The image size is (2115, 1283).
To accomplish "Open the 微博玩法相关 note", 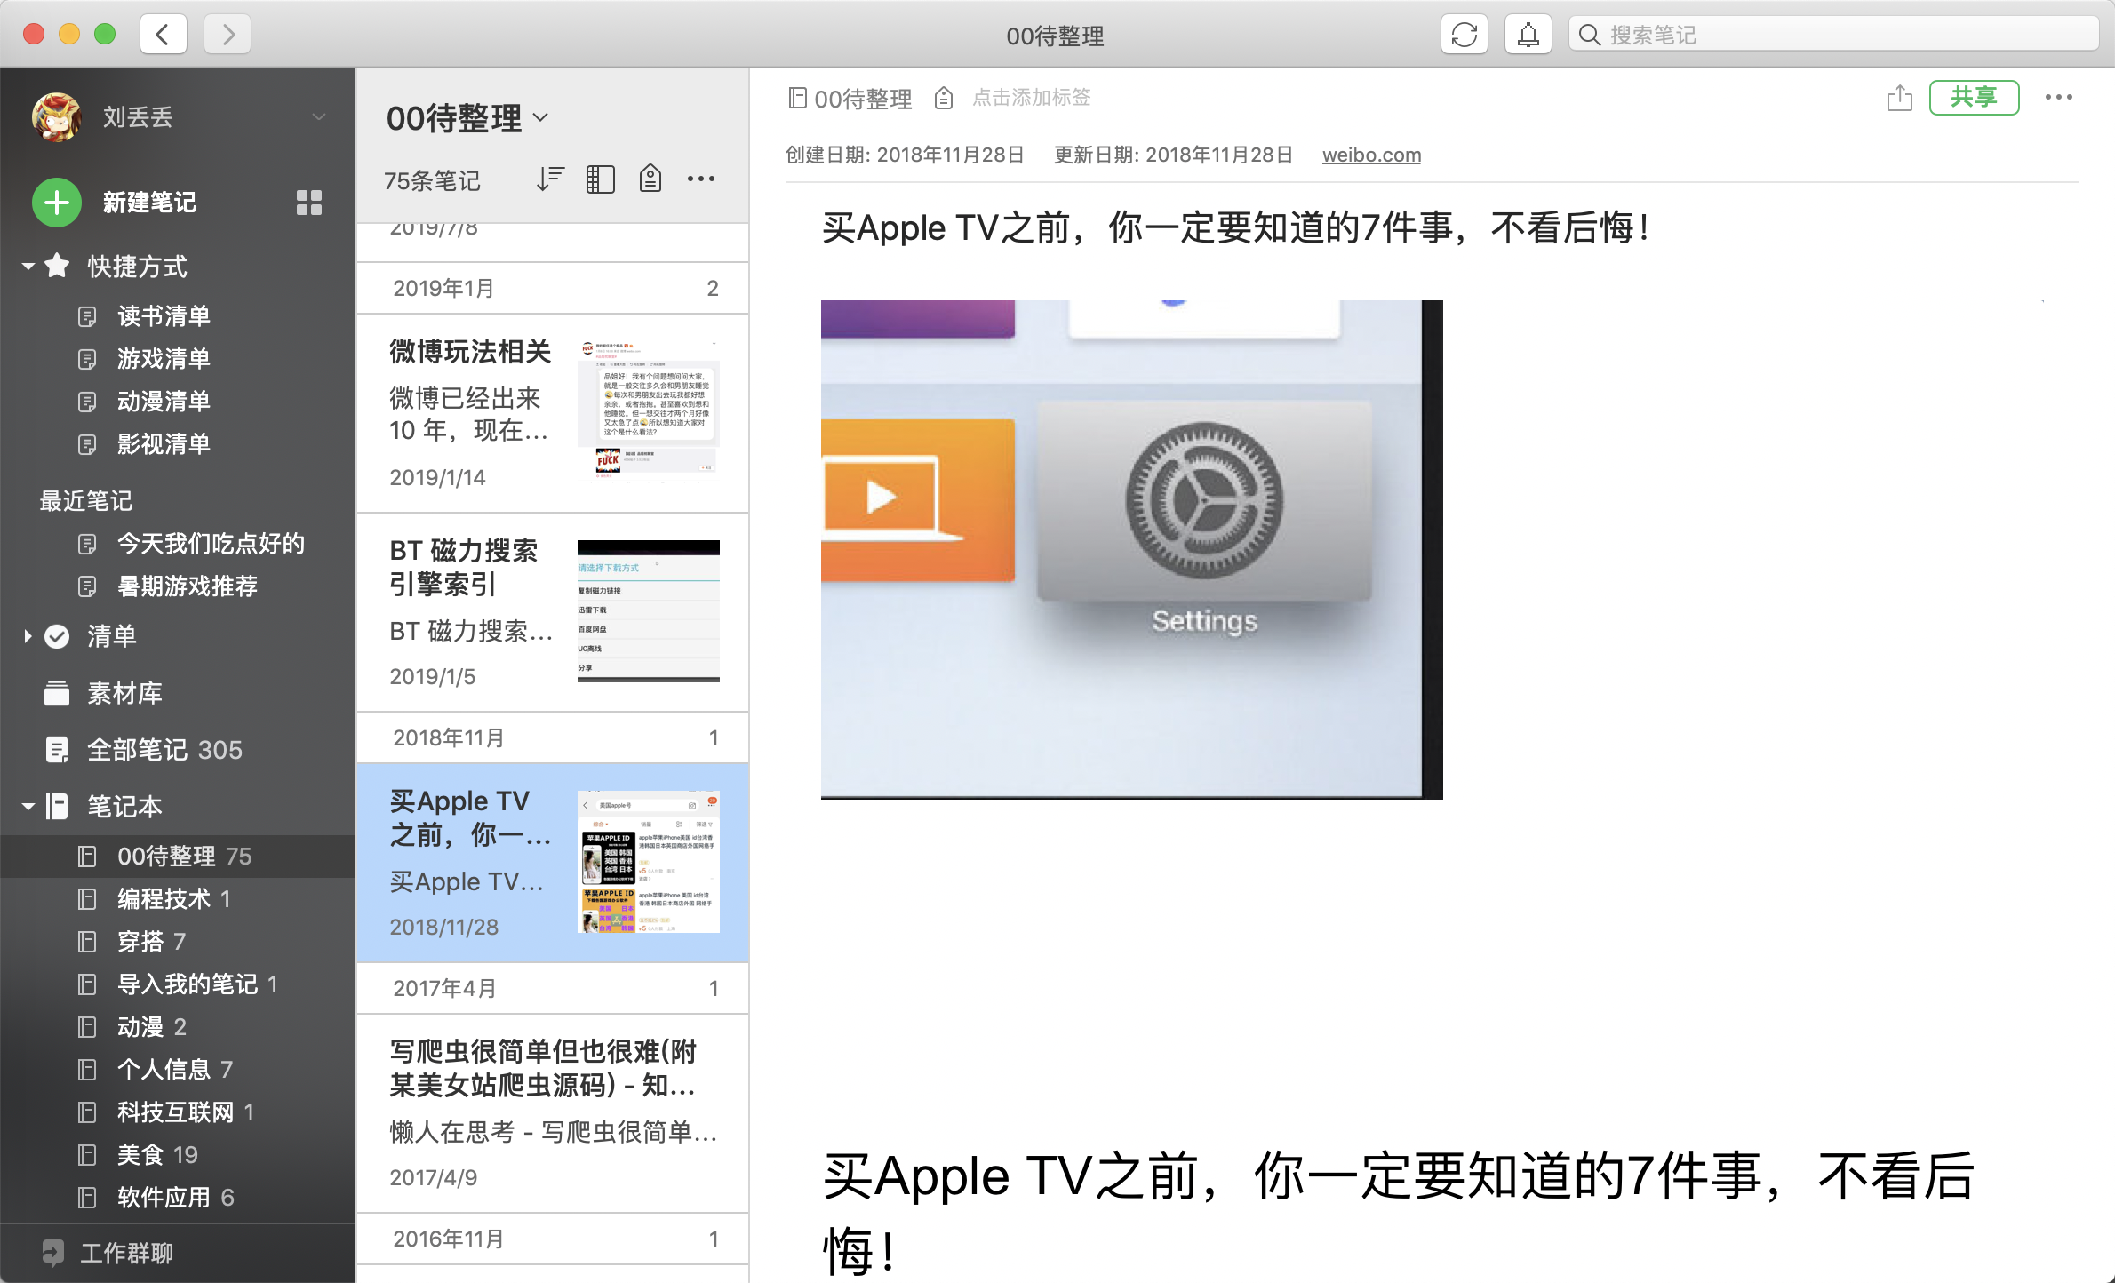I will (552, 413).
